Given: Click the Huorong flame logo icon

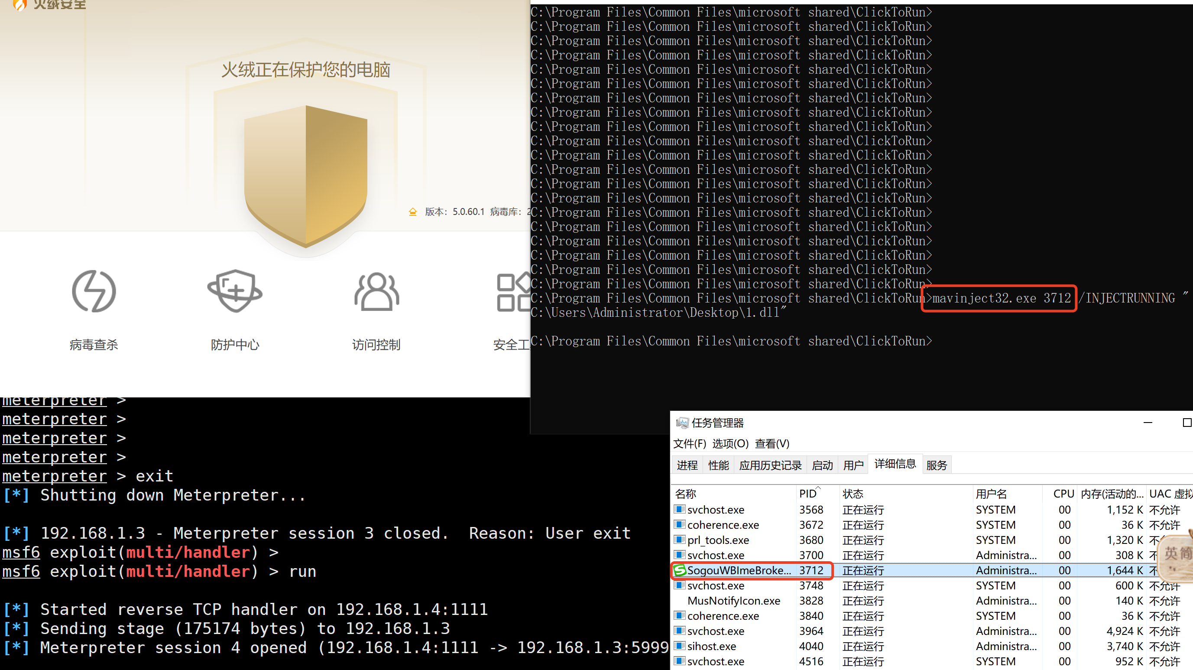Looking at the screenshot, I should click(19, 5).
